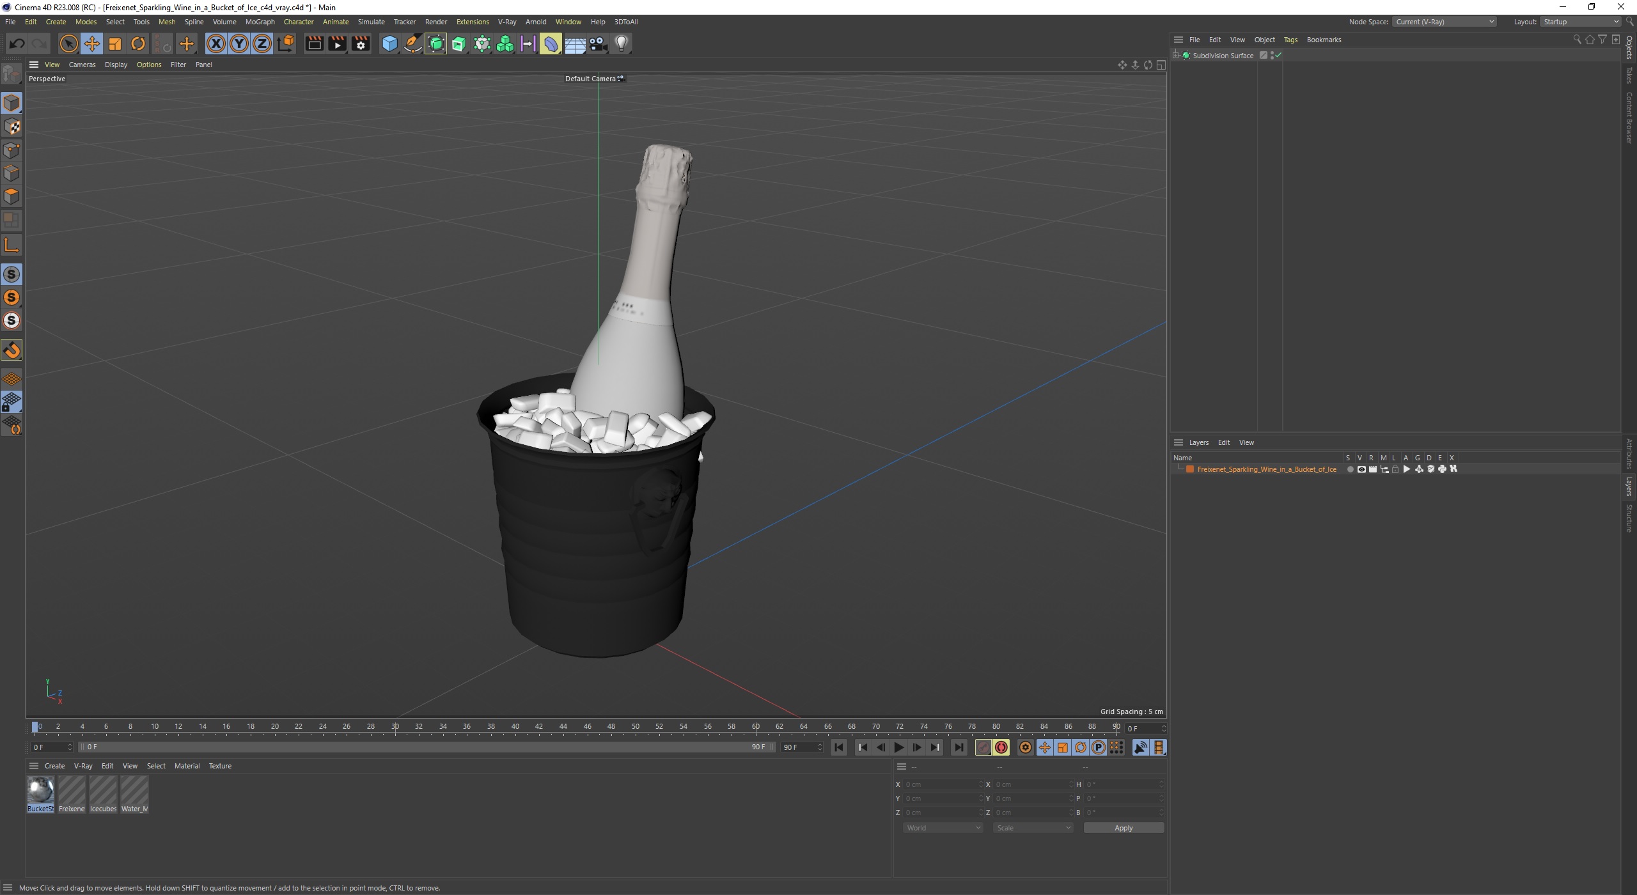
Task: Open the viewport Cameras menu
Action: [82, 65]
